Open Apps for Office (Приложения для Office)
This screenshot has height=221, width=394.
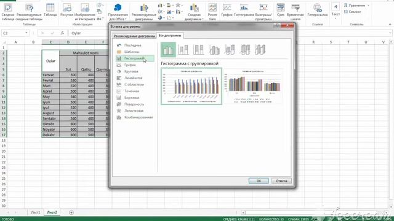(x=118, y=12)
